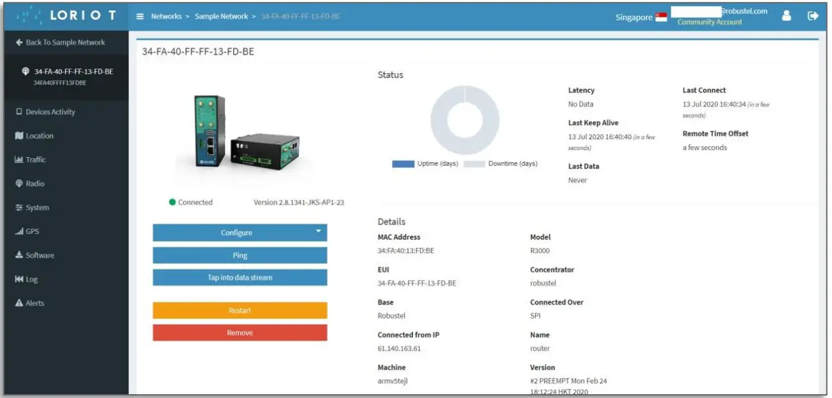Image resolution: width=832 pixels, height=398 pixels.
Task: Click the Last Keep Alive timestamp
Action: [x=612, y=142]
